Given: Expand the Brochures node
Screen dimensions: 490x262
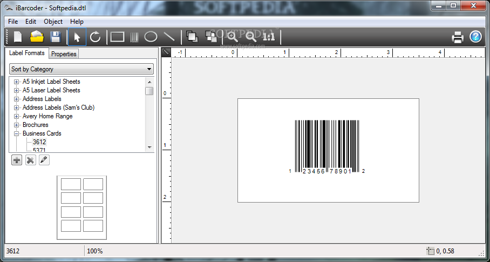Looking at the screenshot, I should coord(17,125).
